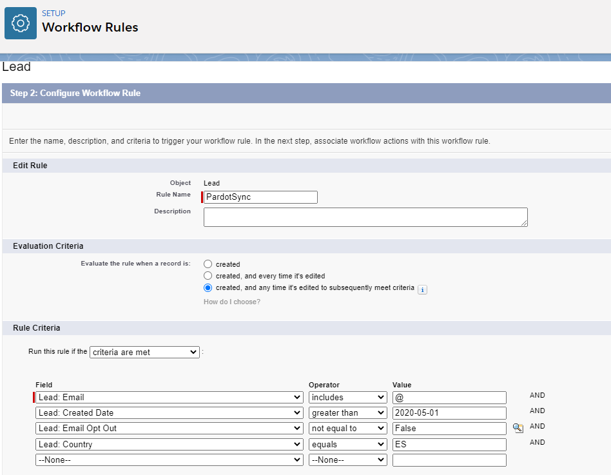The width and height of the screenshot is (611, 475).
Task: Open the 'equals' operator dropdown
Action: click(x=347, y=445)
